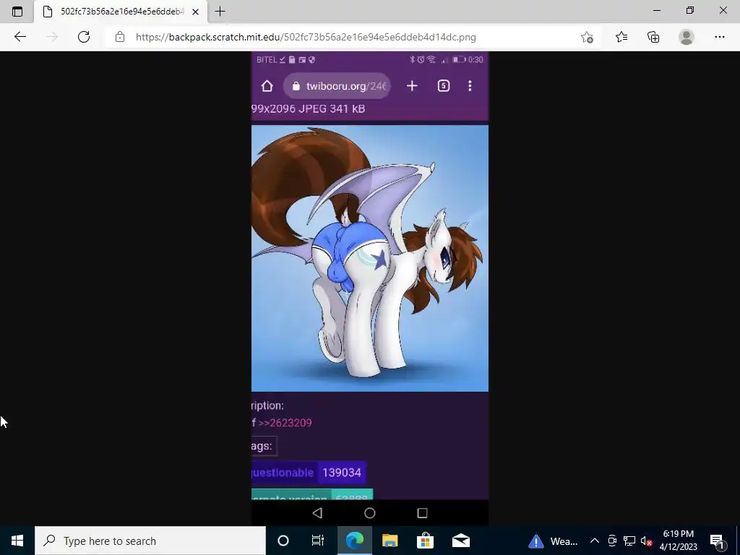Add this page to favorites
This screenshot has height=555, width=740.
click(x=587, y=37)
